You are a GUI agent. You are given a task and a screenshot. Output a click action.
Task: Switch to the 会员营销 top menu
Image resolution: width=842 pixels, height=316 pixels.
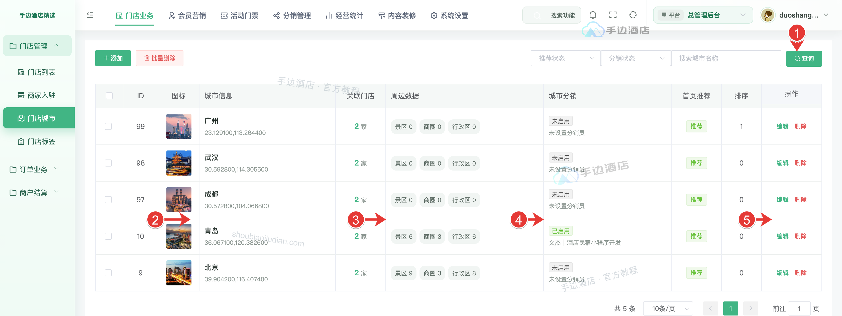click(x=187, y=15)
